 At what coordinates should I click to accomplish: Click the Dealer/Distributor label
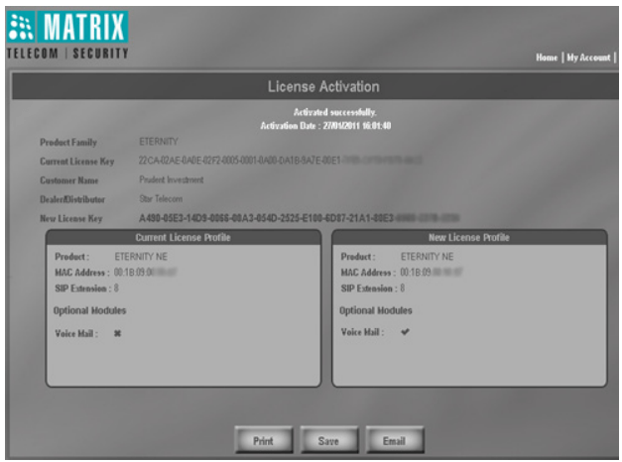click(x=72, y=199)
